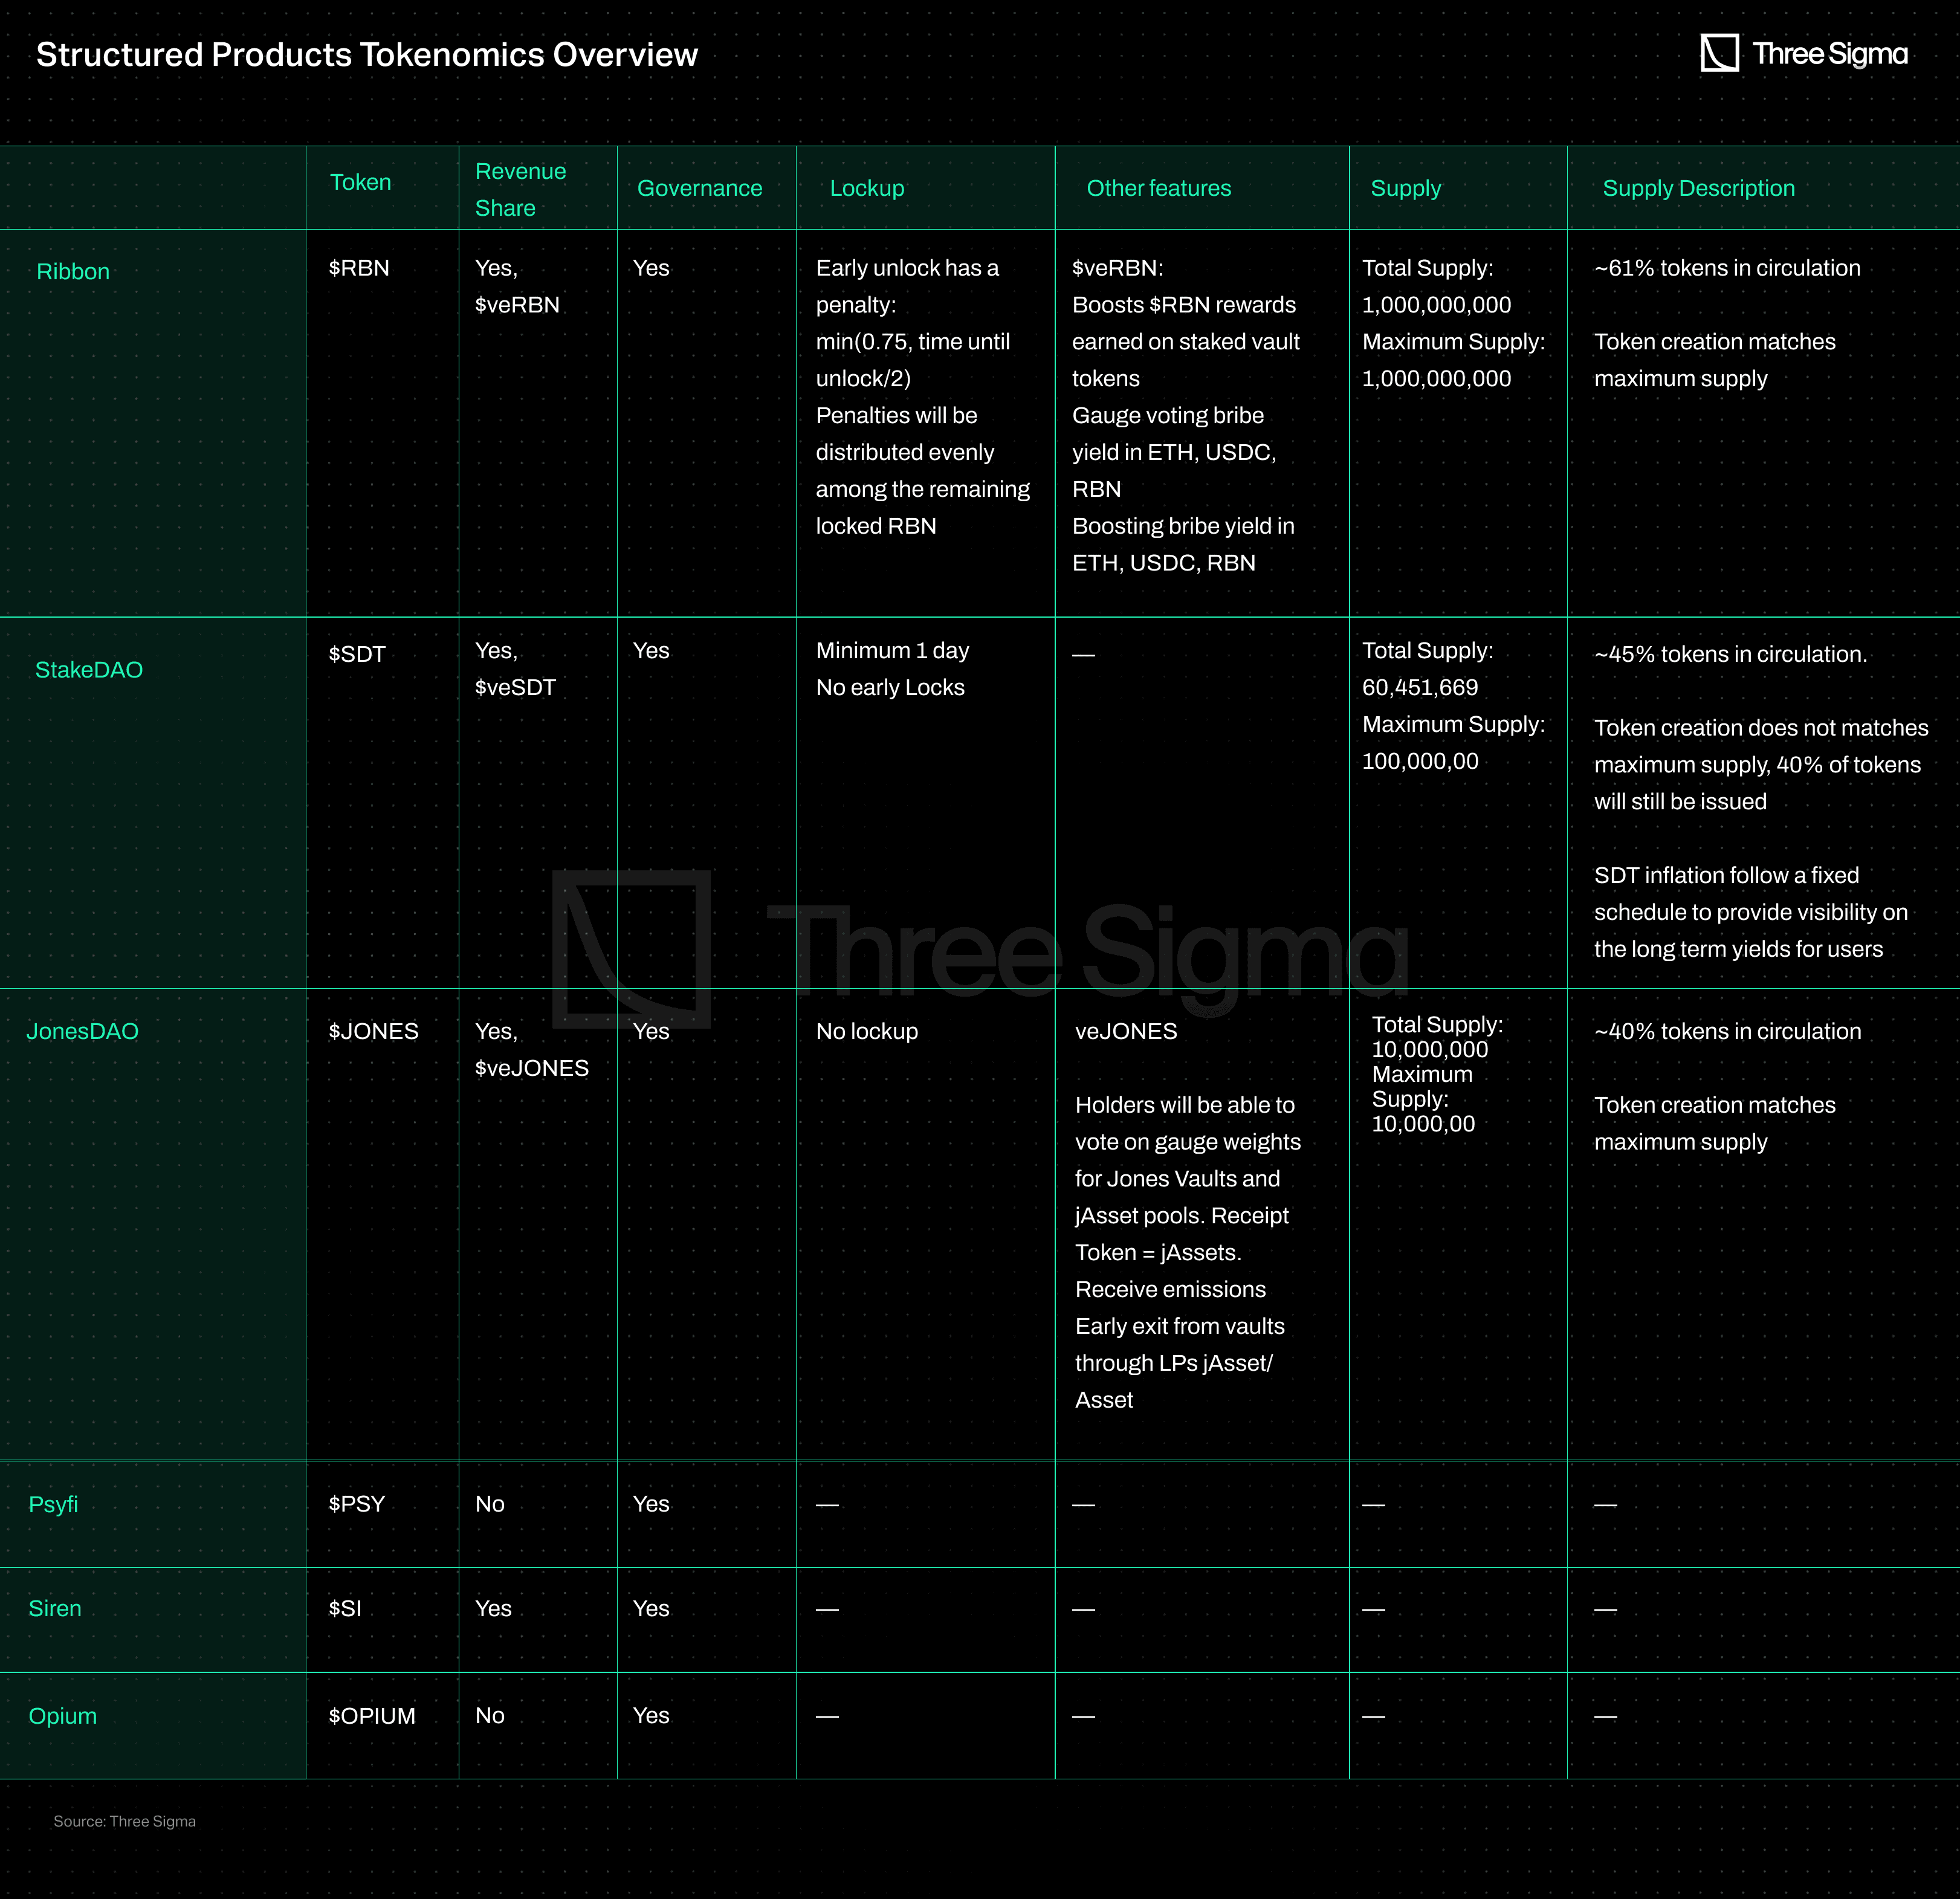Click the Governance column header
This screenshot has width=1960, height=1899.
point(699,188)
